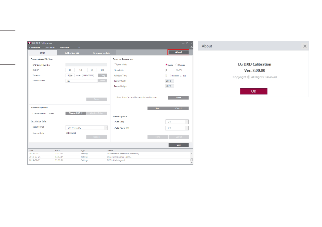Select the 'DXD initializing end' log entry

(109, 161)
